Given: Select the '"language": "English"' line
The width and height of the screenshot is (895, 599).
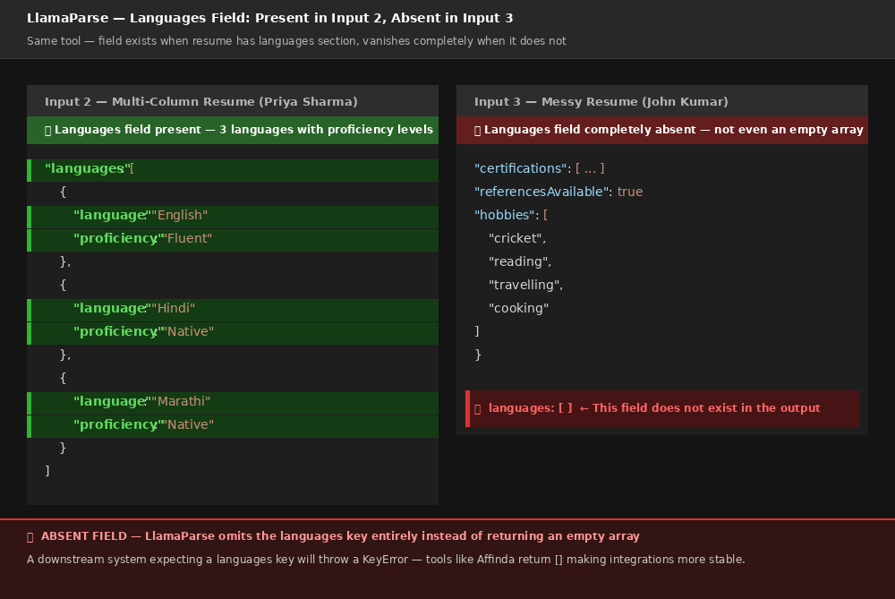Looking at the screenshot, I should click(233, 217).
